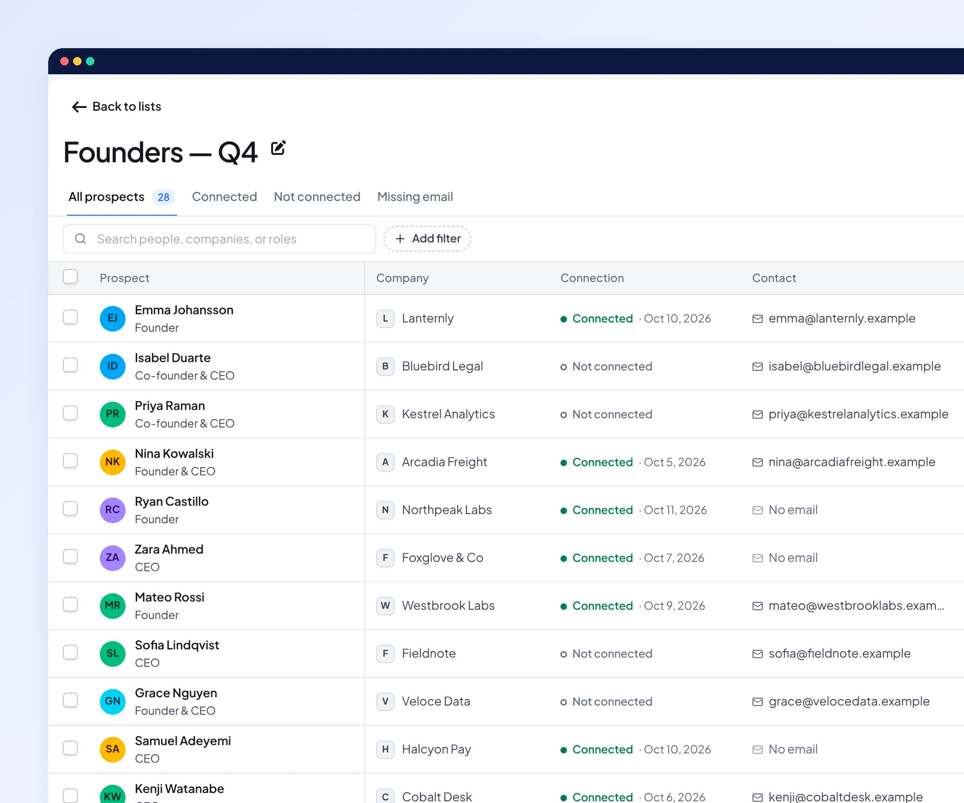Click the envelope icon beside emma@lanternly.example
The height and width of the screenshot is (803, 964).
(x=758, y=318)
